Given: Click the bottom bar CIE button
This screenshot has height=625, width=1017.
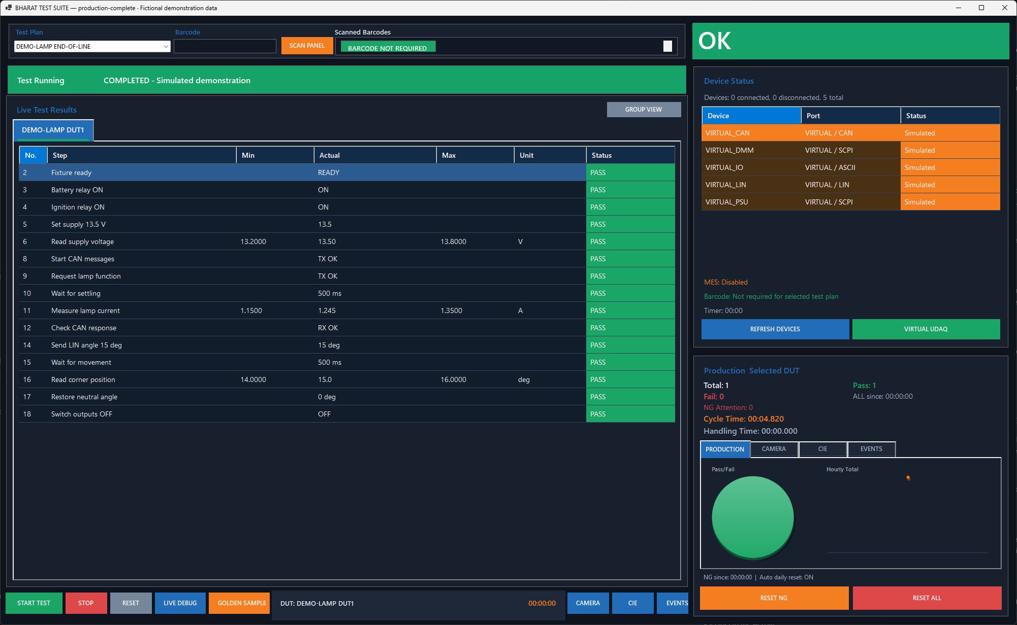Looking at the screenshot, I should [x=632, y=603].
